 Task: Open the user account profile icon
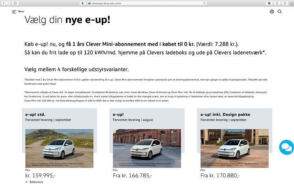[x=272, y=12]
